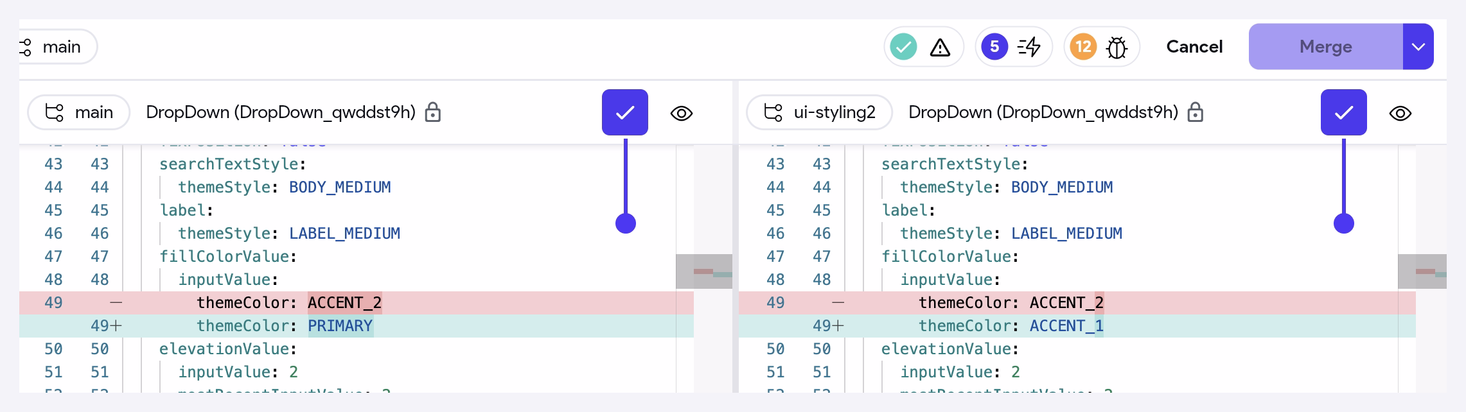Click the orange badge showing 12
Screen dimensions: 1466x412
[x=1083, y=47]
